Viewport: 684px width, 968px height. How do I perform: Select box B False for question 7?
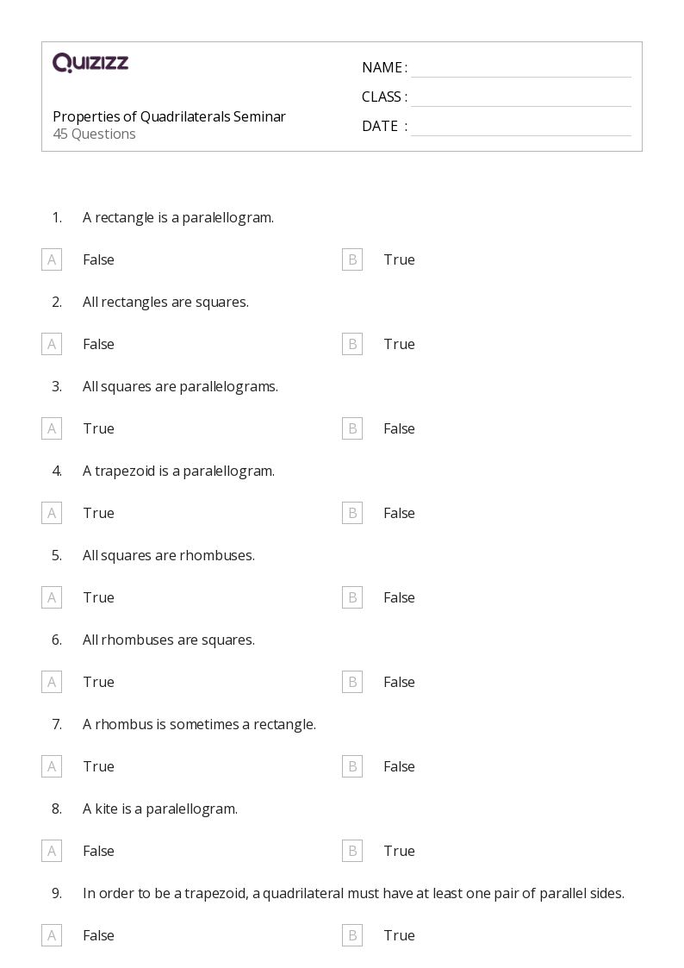pos(352,766)
